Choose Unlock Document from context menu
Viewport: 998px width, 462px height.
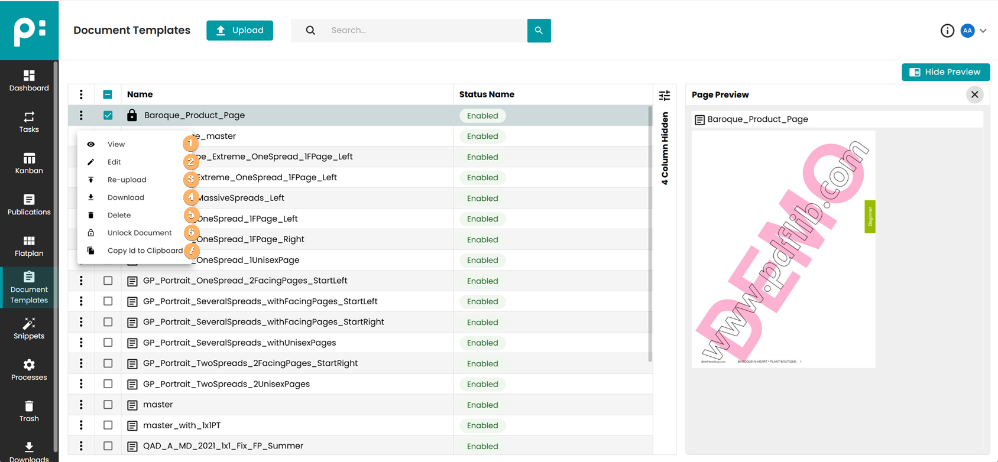pyautogui.click(x=140, y=233)
